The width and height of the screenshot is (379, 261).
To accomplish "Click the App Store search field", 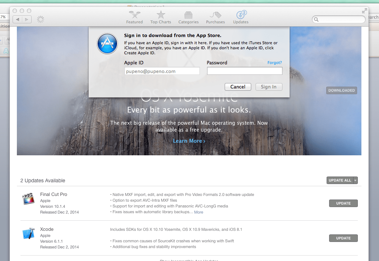I will pos(339,19).
